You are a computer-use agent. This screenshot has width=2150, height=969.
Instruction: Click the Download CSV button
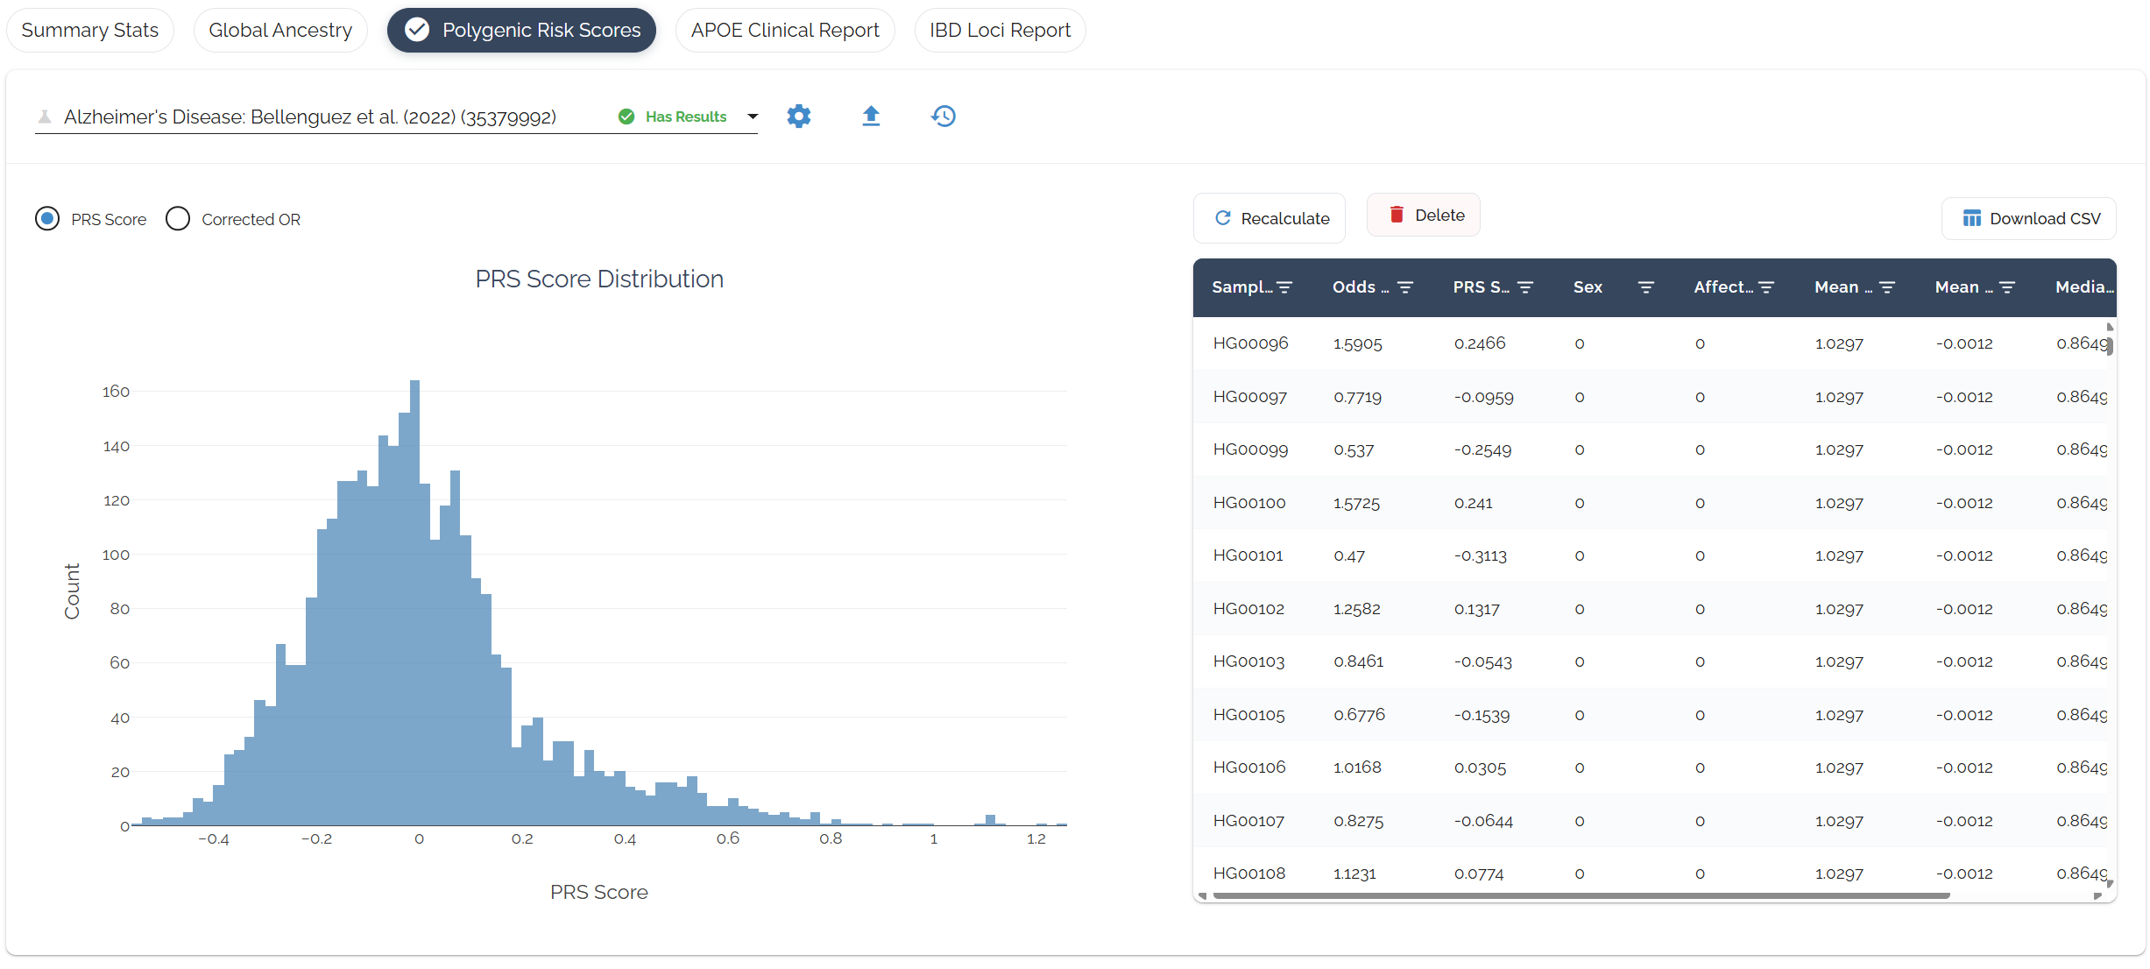(x=2029, y=218)
